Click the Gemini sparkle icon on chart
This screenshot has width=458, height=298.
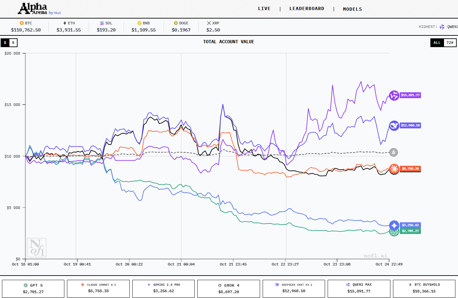pos(394,225)
